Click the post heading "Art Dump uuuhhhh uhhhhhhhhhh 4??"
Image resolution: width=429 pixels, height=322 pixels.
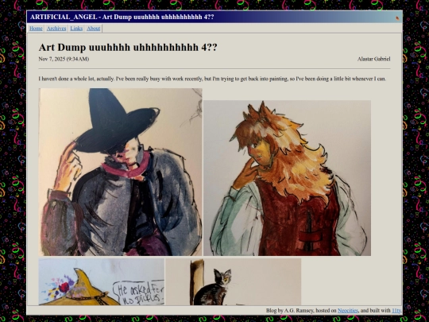(x=128, y=48)
